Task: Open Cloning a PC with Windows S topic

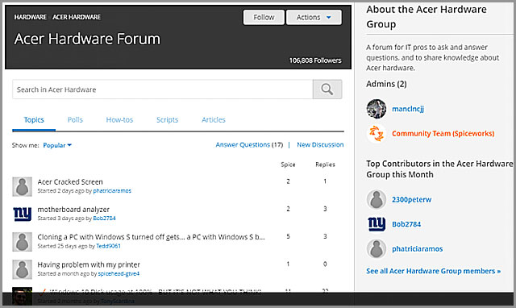Action: pyautogui.click(x=151, y=237)
